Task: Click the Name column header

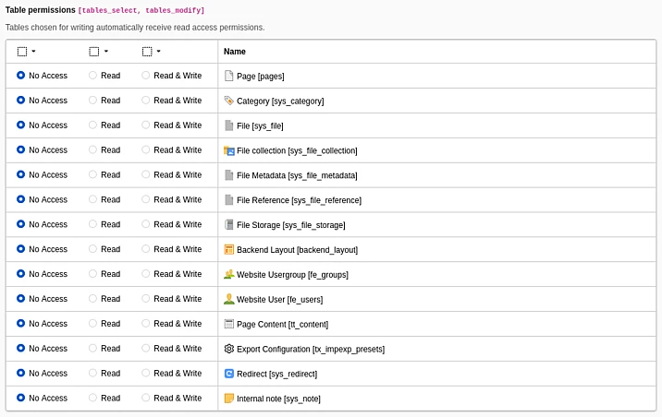Action: pyautogui.click(x=235, y=52)
